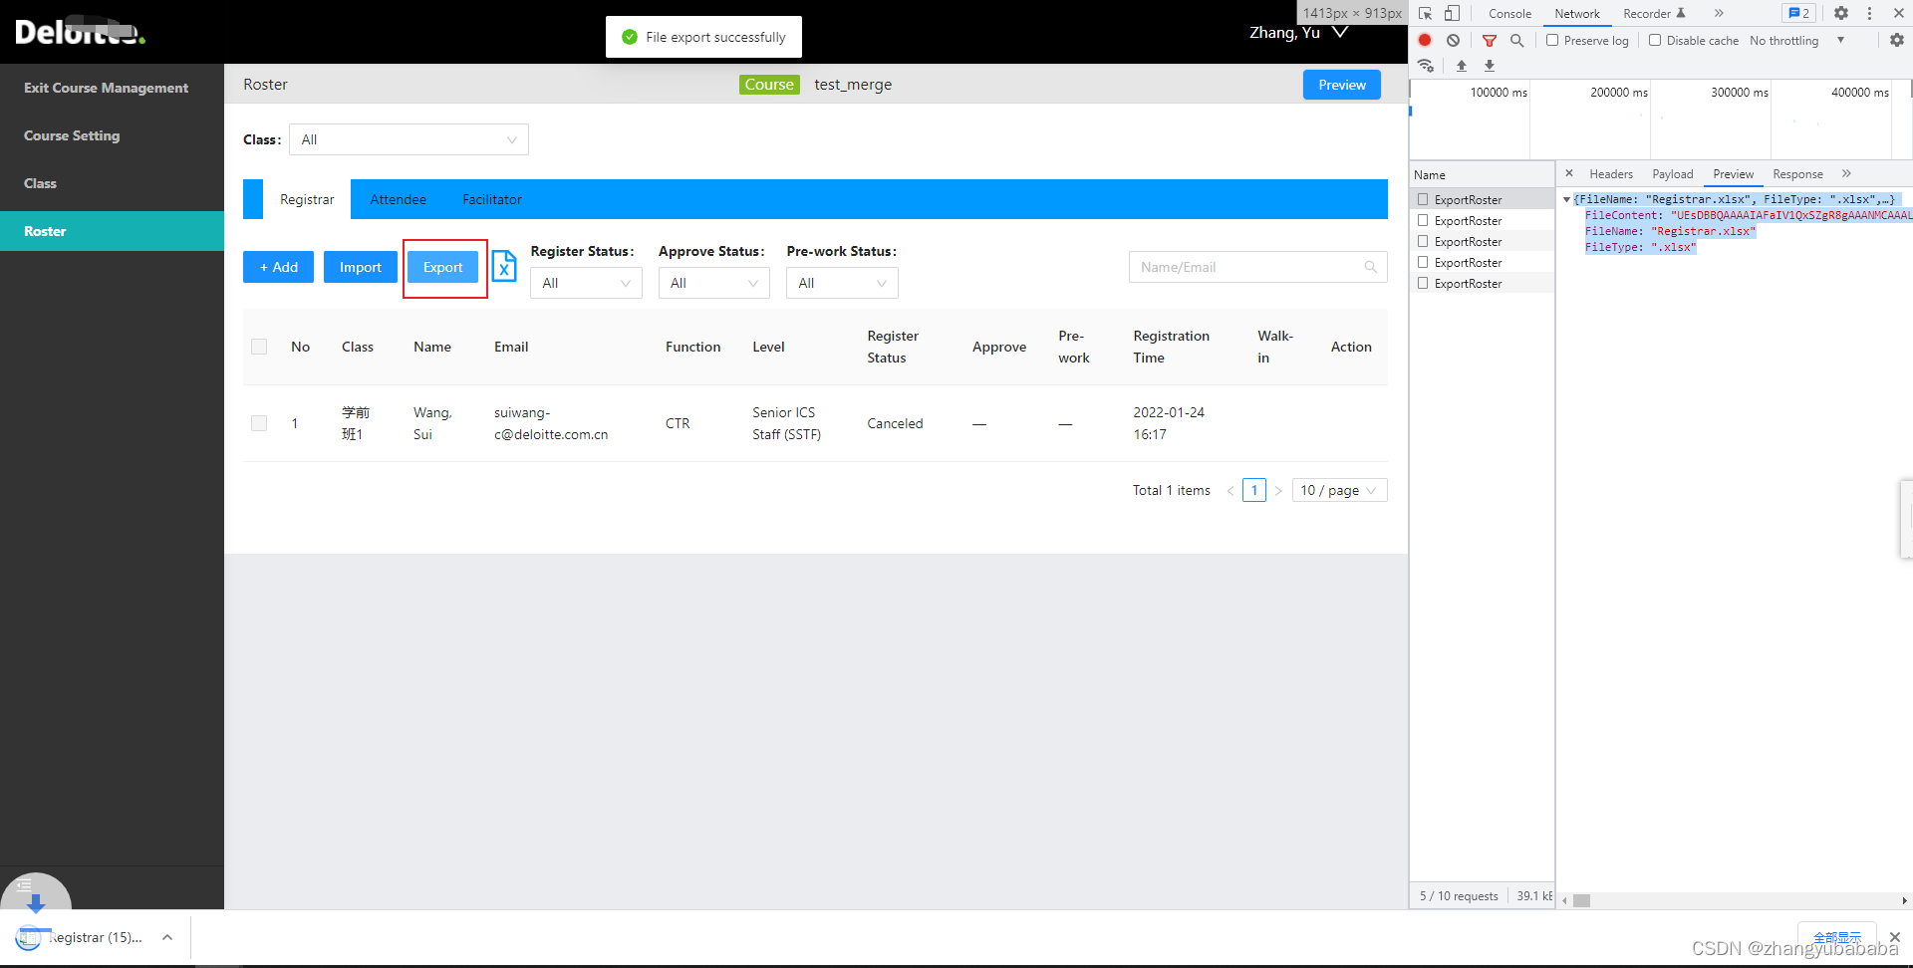
Task: Toggle the device toolbar icon in DevTools
Action: 1452,13
